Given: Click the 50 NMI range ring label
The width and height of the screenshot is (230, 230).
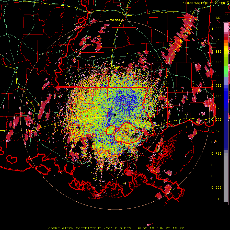Looking at the screenshot, I should pyautogui.click(x=115, y=68).
